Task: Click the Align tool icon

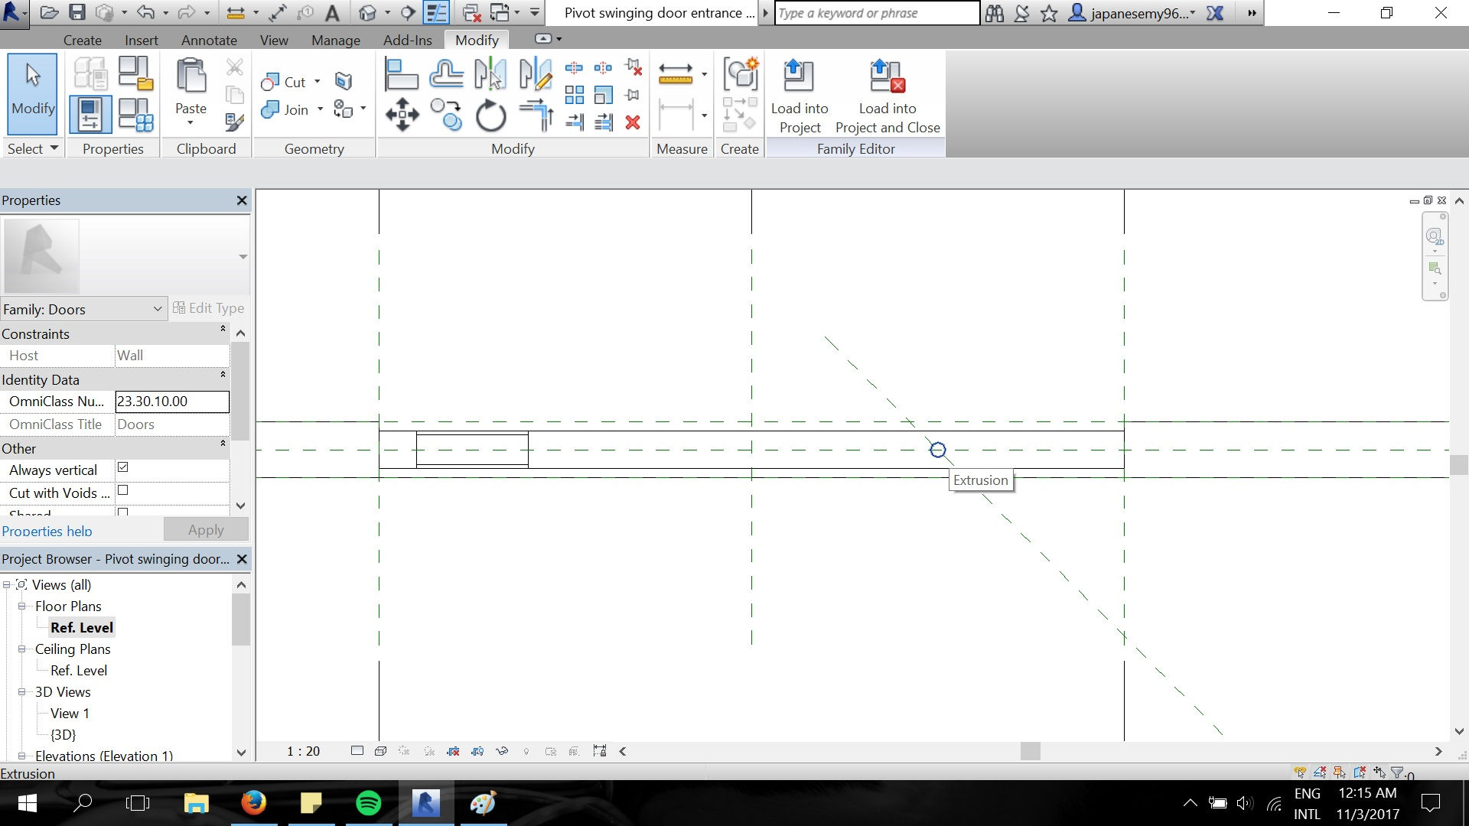Action: [x=402, y=74]
